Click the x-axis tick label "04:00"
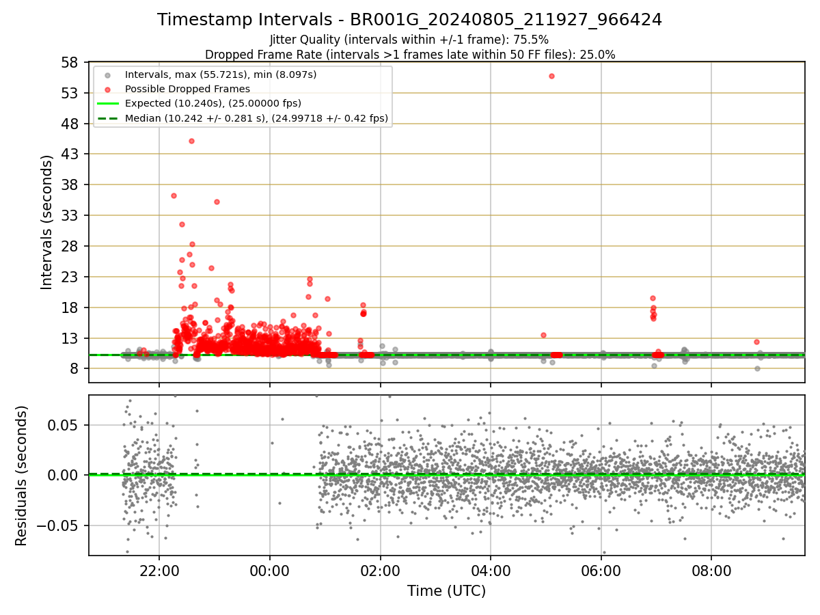This screenshot has height=615, width=820. pyautogui.click(x=491, y=571)
